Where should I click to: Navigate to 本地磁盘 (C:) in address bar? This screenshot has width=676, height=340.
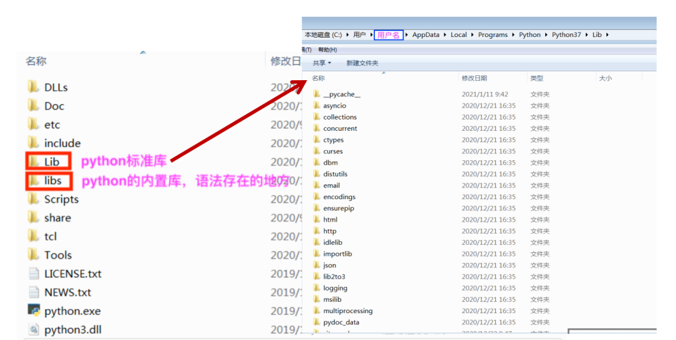[324, 34]
